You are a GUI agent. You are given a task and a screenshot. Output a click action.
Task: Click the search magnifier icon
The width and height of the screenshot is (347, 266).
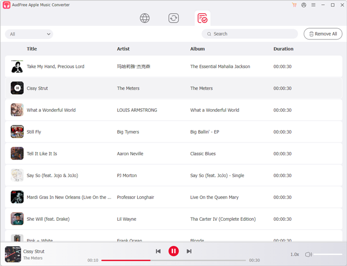(x=209, y=34)
